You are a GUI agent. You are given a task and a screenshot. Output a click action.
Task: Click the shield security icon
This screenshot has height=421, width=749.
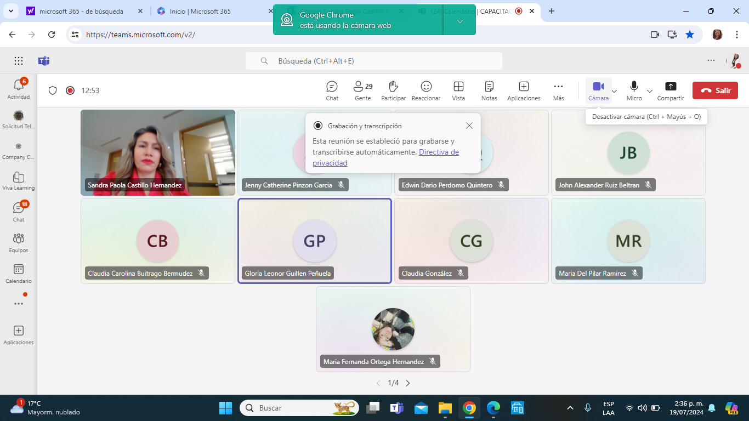[53, 90]
